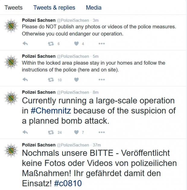Screen dimensions: 187x190
Task: Expand more options on the 5m tweet
Action: coord(102,80)
